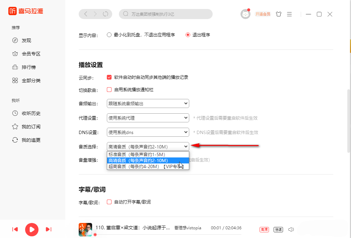The image size is (351, 238).
Task: Choose 高清音质 (2-10M) option
Action: click(x=148, y=160)
